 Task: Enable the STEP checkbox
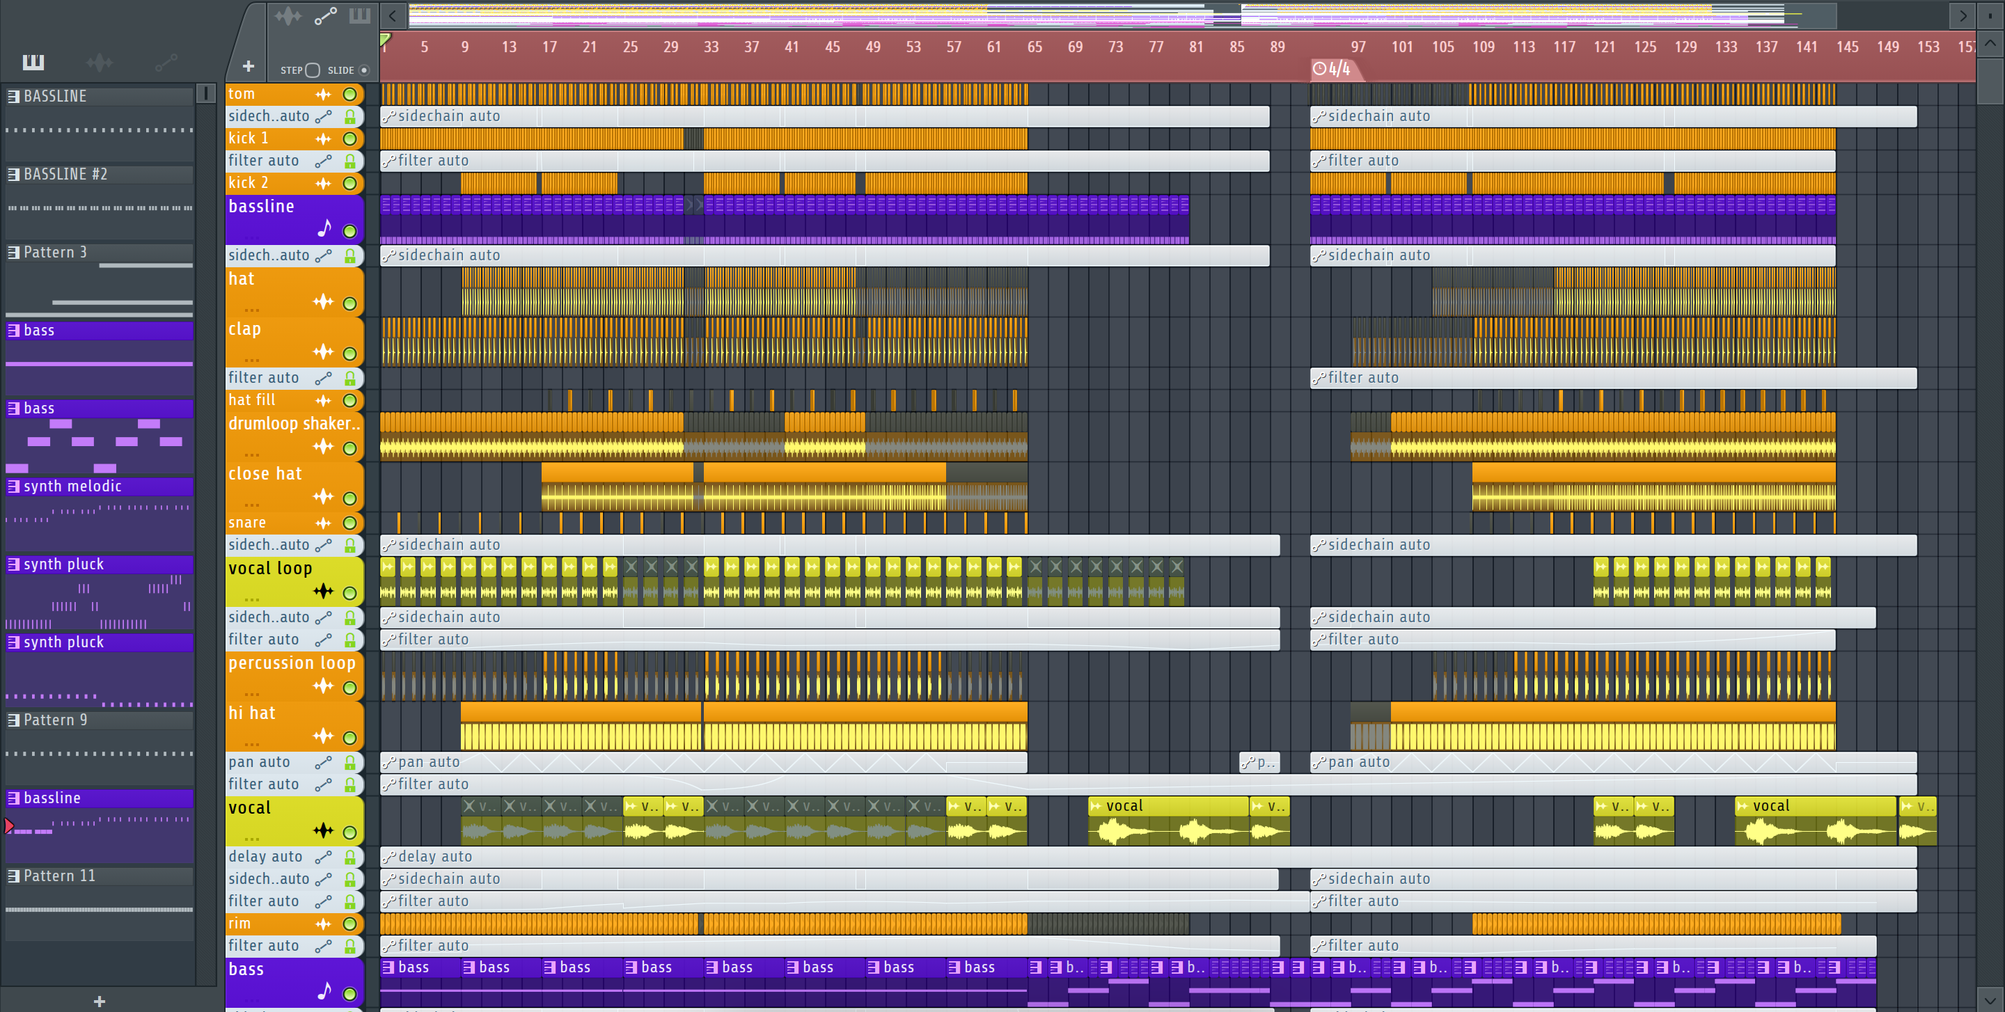tap(313, 71)
